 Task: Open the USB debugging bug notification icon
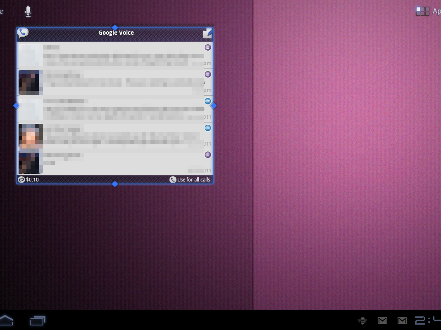point(362,320)
